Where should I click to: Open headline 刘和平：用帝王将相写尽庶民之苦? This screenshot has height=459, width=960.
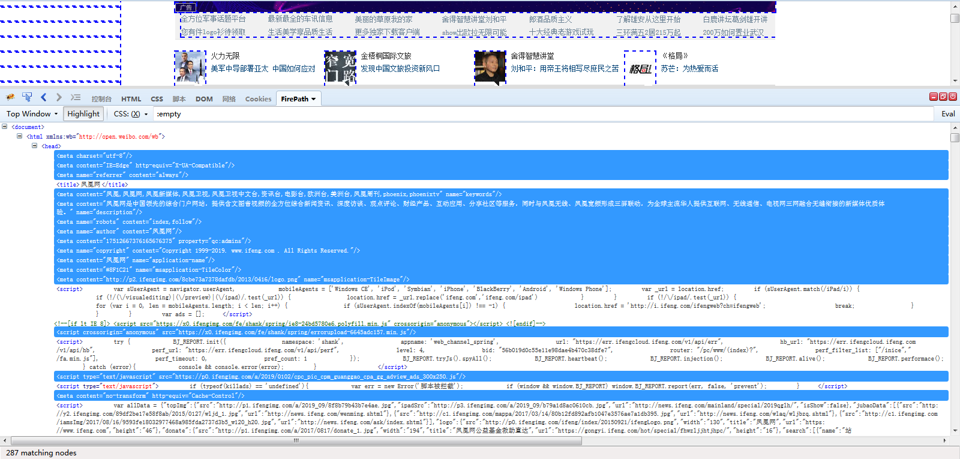coord(565,68)
